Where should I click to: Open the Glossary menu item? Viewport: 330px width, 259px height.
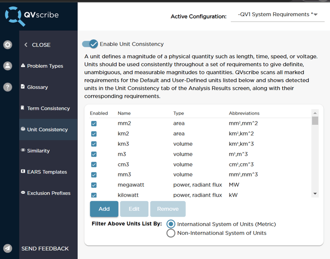(37, 87)
